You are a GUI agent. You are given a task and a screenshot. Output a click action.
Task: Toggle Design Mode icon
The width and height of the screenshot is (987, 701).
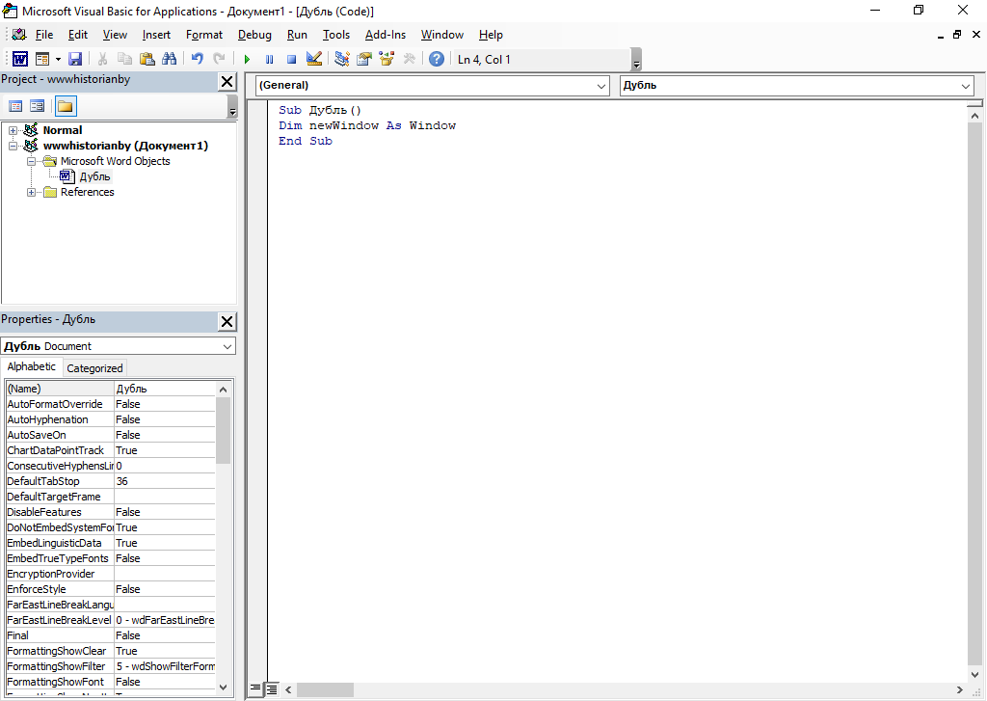click(313, 60)
